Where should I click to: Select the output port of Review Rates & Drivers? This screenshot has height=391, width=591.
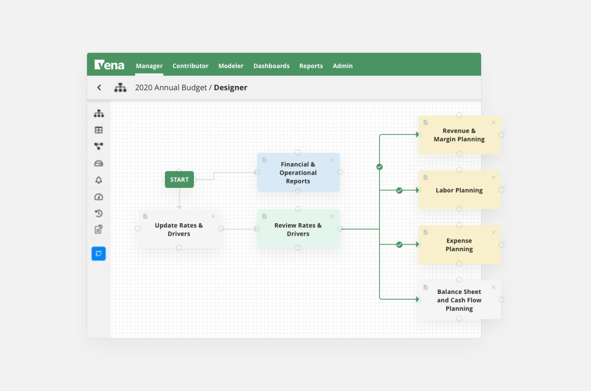(340, 228)
